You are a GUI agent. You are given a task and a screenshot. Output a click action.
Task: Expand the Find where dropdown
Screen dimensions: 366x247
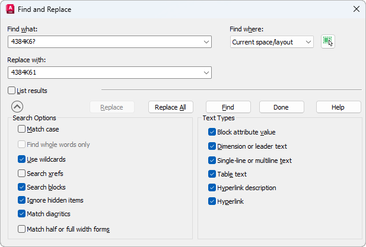[x=308, y=42]
